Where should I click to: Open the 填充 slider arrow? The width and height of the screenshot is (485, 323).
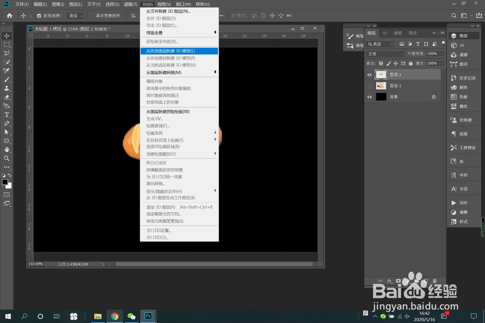(x=442, y=63)
